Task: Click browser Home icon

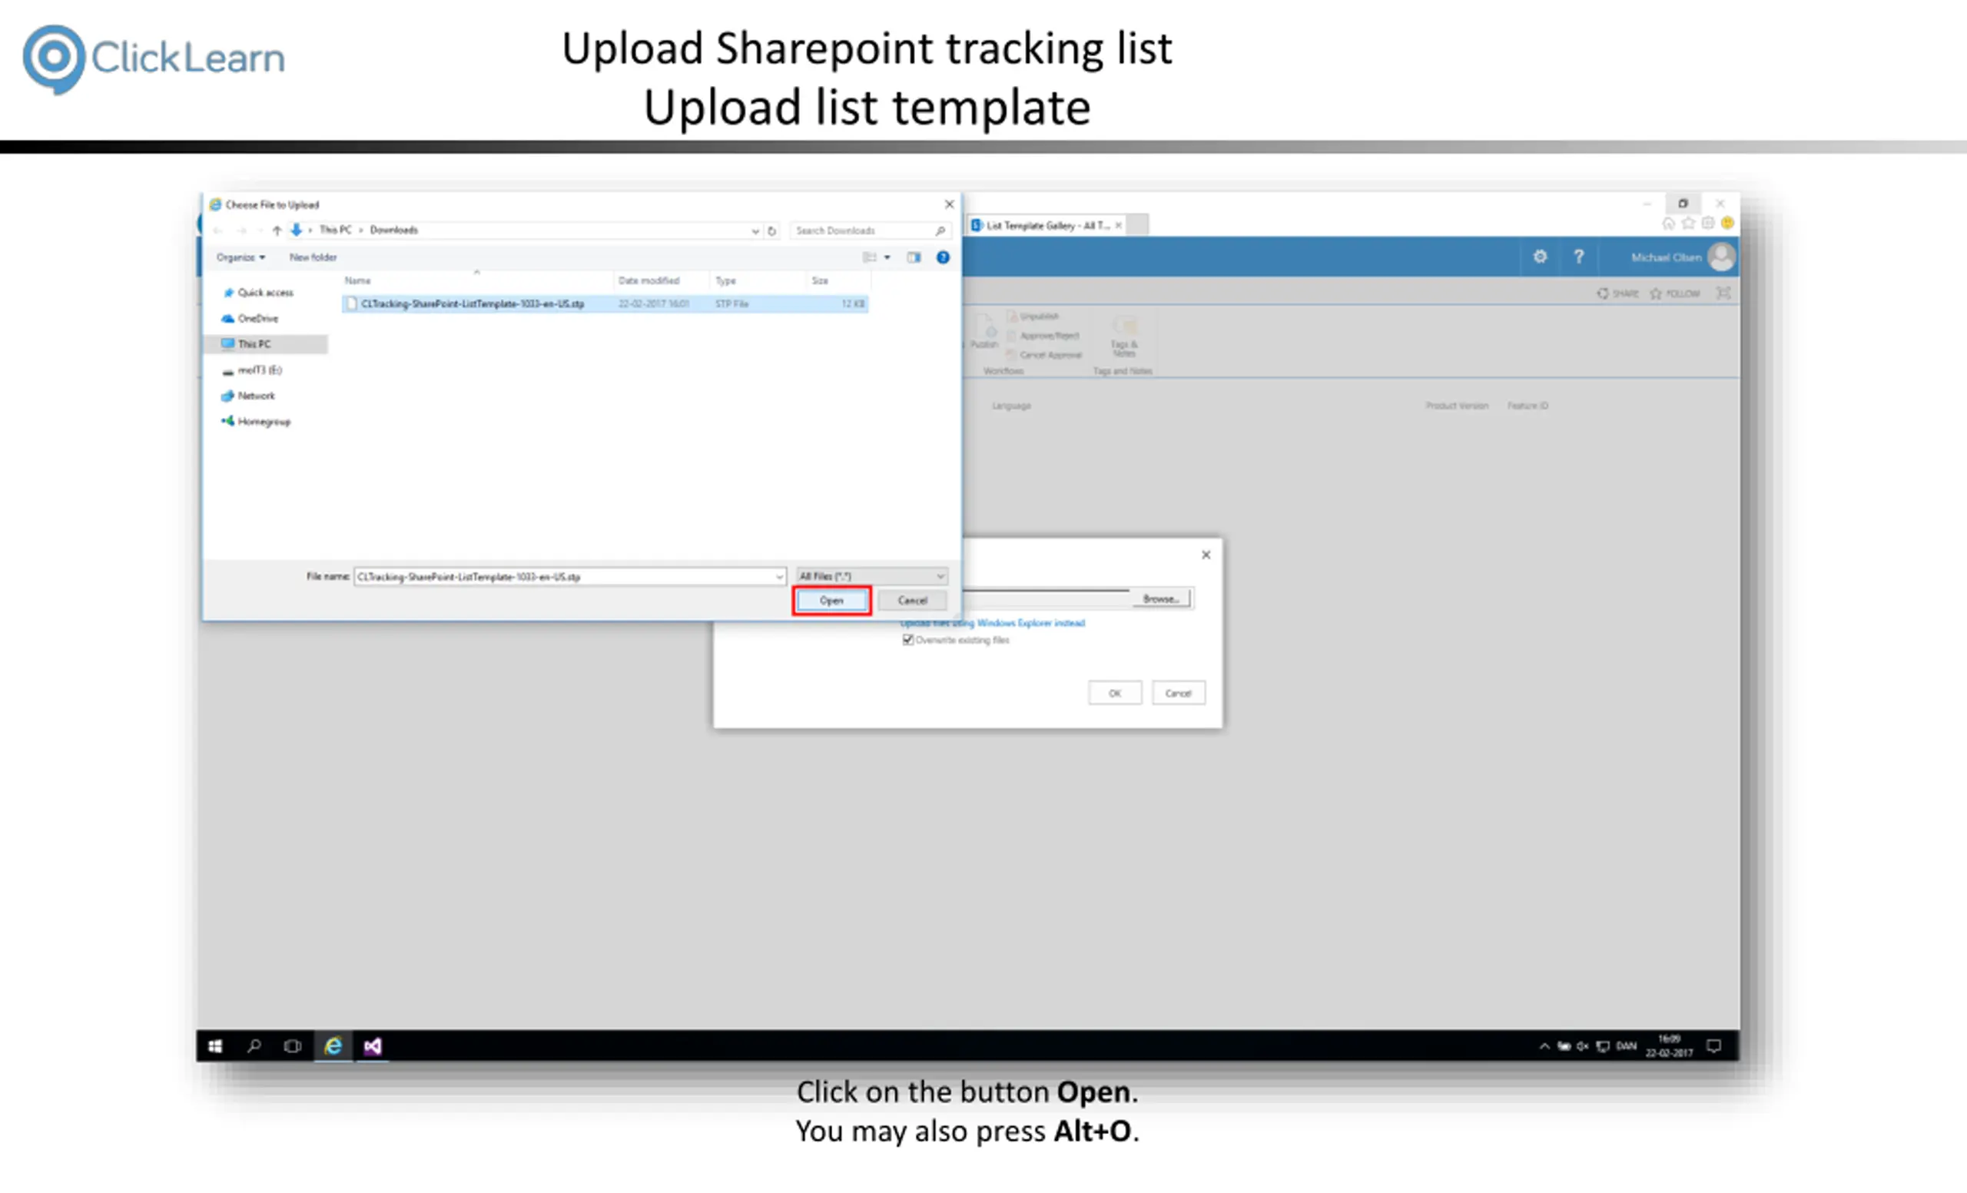Action: 1667,224
